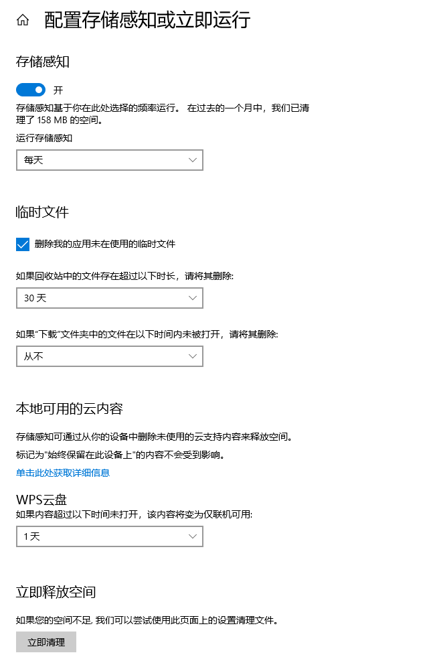Click the chevron arrow on the 1 天 dropdown

point(192,536)
